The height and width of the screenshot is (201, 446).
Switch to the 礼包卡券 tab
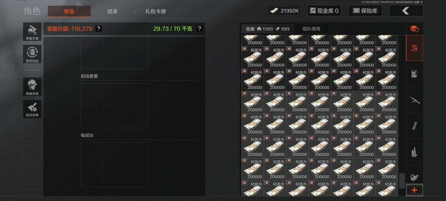156,12
